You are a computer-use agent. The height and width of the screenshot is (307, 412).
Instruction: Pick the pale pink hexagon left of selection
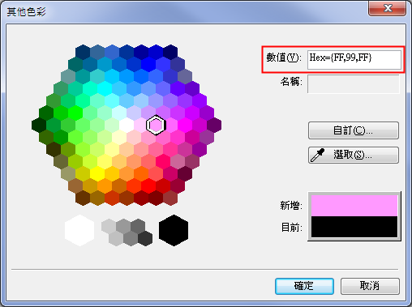141,125
